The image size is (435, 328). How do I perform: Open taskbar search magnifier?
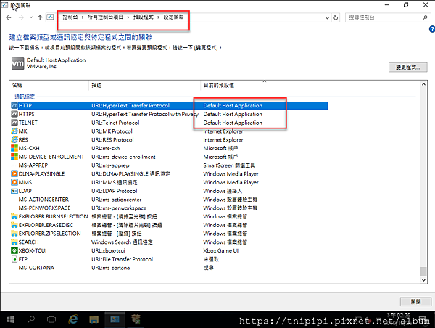31,319
